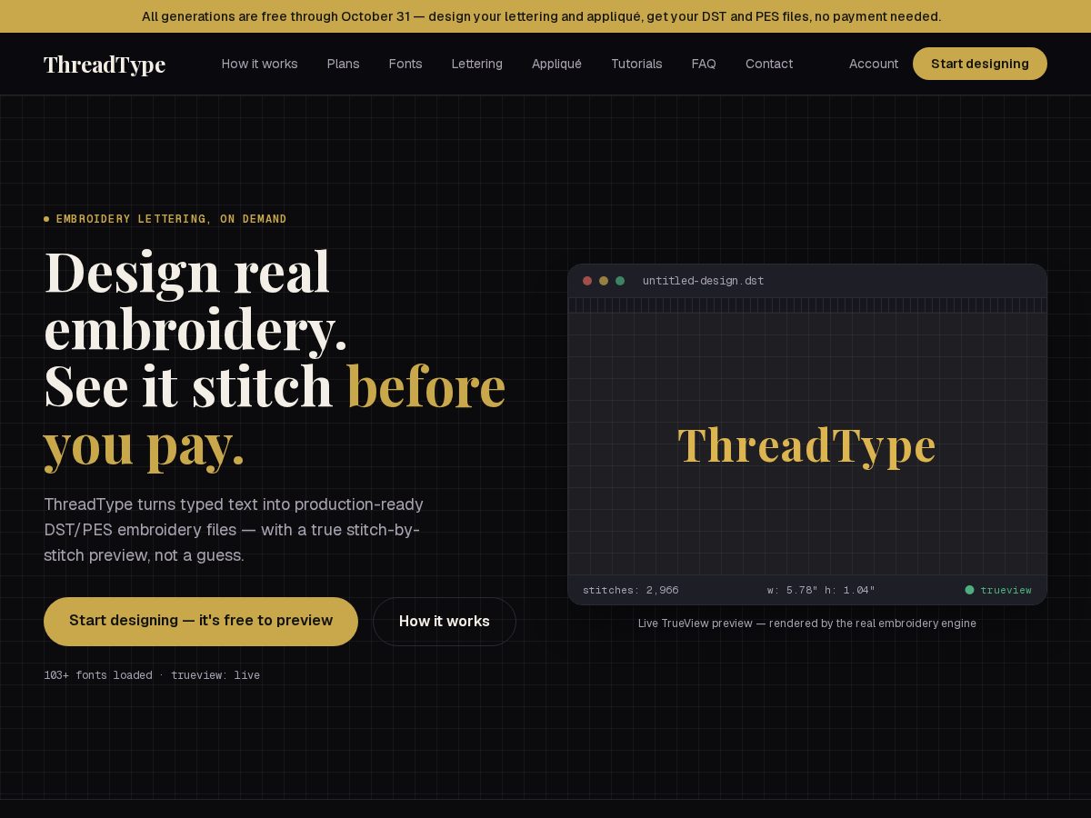Open the Fonts nav item
The height and width of the screenshot is (818, 1091).
(x=405, y=64)
